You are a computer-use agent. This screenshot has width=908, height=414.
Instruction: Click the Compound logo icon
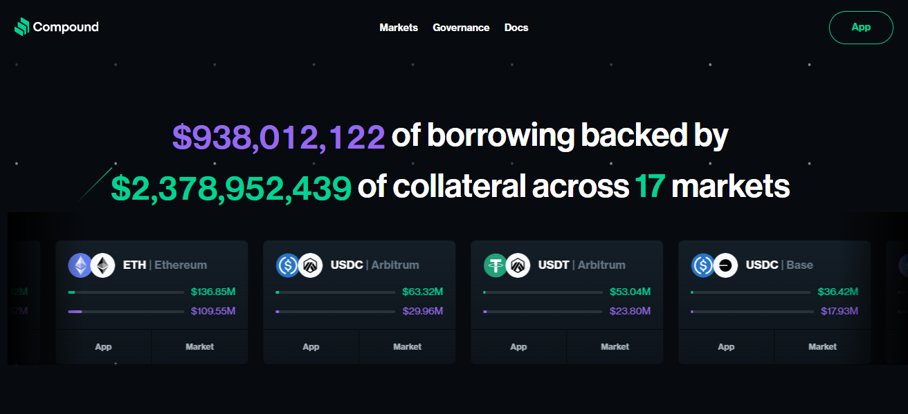tap(22, 27)
